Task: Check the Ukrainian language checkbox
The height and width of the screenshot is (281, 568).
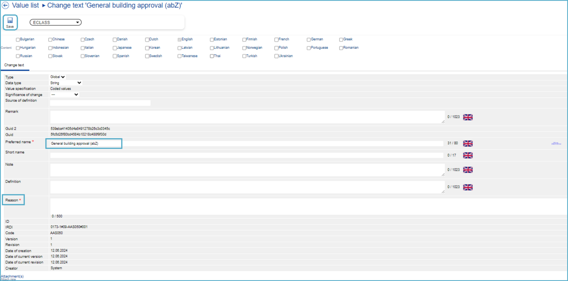Action: (x=277, y=56)
